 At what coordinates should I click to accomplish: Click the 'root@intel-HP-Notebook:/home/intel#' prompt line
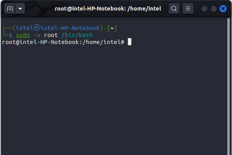point(63,42)
